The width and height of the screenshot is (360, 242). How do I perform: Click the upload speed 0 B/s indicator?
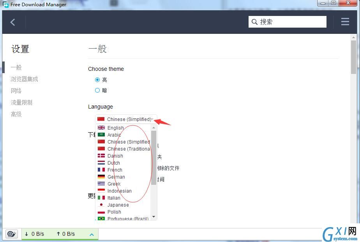pyautogui.click(x=65, y=234)
